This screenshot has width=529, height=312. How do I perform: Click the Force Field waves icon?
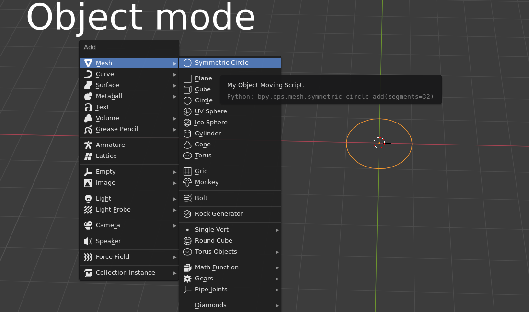[x=88, y=257]
